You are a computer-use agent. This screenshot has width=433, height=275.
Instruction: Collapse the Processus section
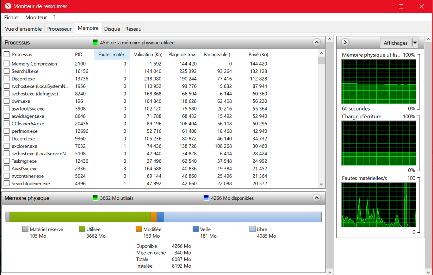pos(316,43)
